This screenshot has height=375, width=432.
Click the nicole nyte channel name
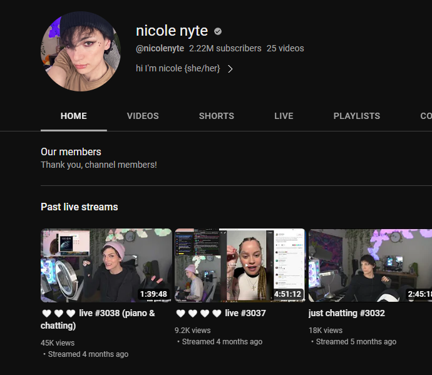click(x=172, y=31)
